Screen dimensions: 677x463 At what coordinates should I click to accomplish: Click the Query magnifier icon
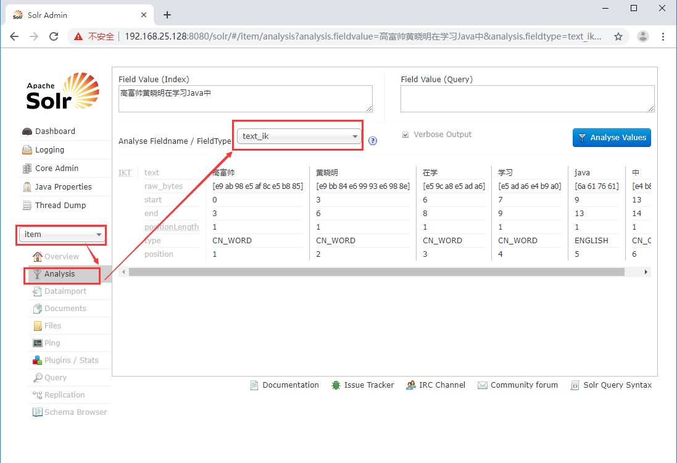[x=38, y=377]
